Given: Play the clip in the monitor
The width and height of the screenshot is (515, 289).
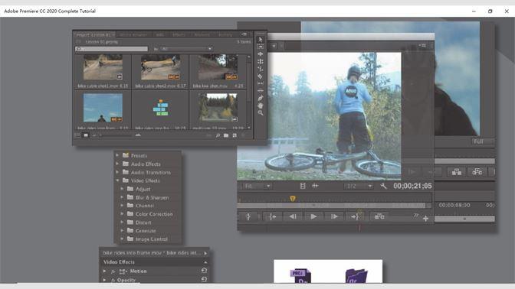Looking at the screenshot, I should 313,216.
